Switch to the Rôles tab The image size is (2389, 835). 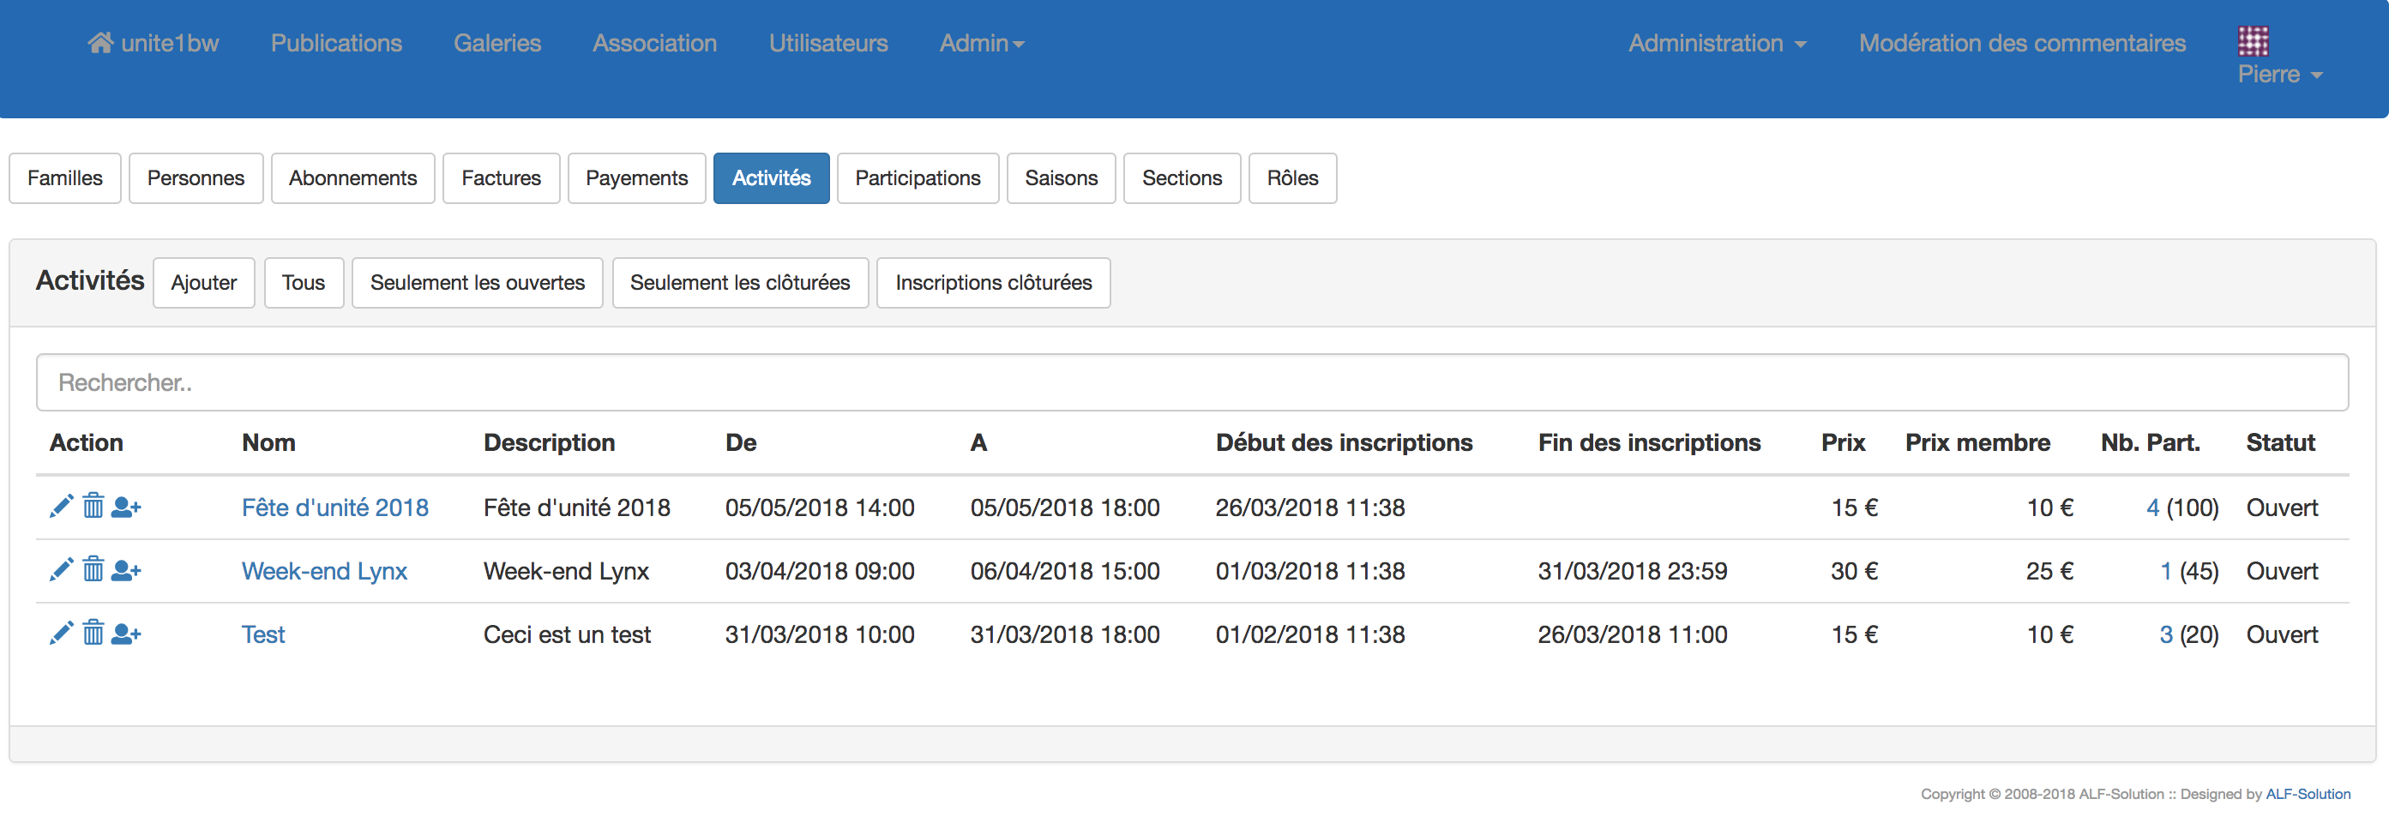click(x=1292, y=178)
